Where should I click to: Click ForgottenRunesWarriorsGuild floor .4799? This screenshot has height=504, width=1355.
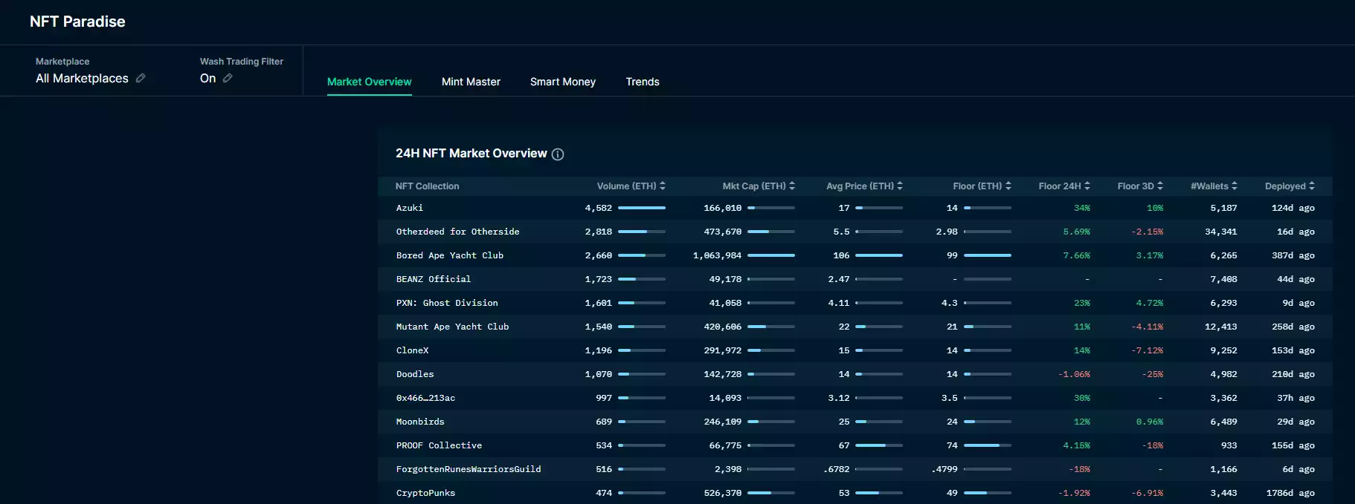pyautogui.click(x=944, y=469)
